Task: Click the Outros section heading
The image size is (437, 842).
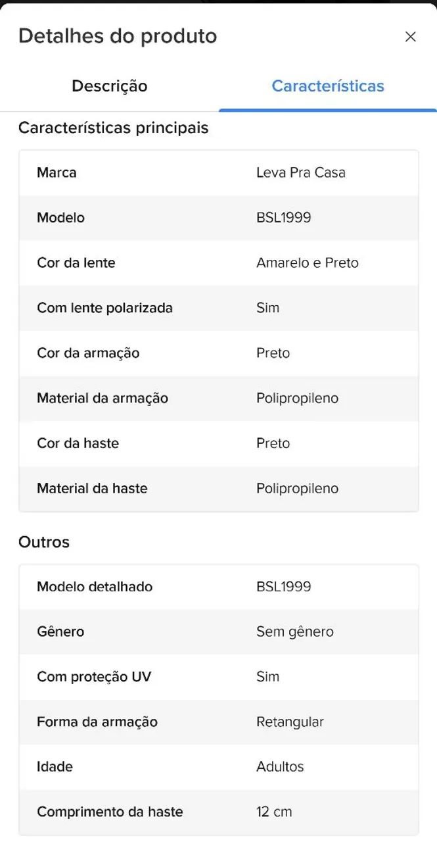Action: click(44, 542)
